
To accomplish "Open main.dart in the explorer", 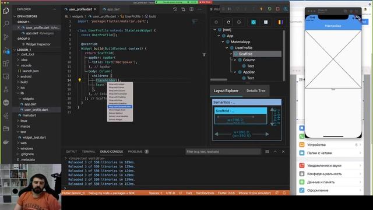I will (29, 116).
